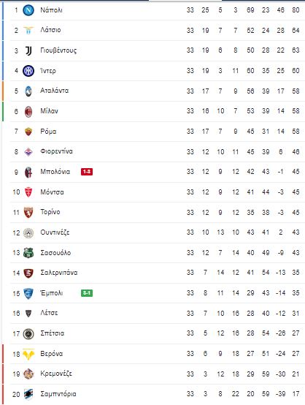Viewport: 305px width, 405px height.
Task: Open the red 1-3 live score badge
Action: 87,172
